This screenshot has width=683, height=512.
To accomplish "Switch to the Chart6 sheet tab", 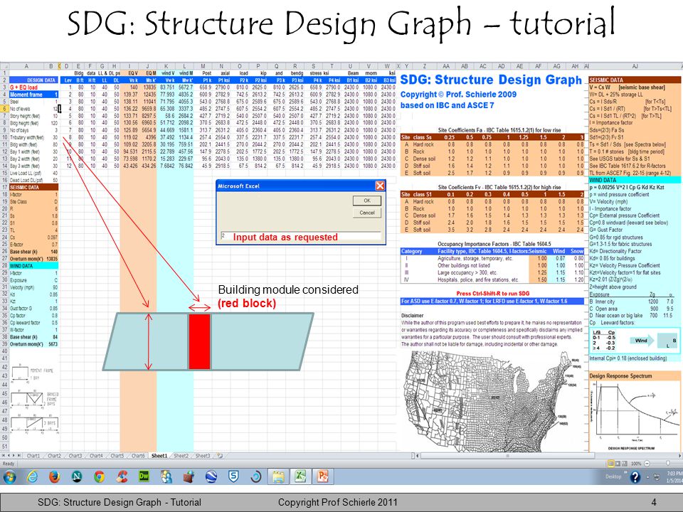I will click(138, 456).
